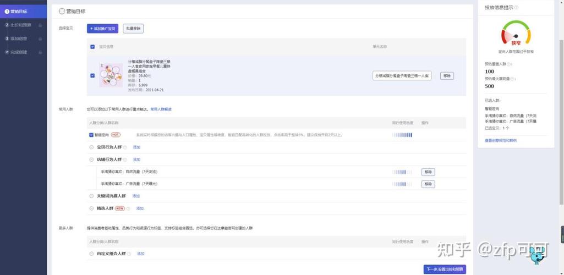The height and width of the screenshot is (275, 564).
Task: Collapse the 自定义组合人群 group
Action: click(91, 254)
